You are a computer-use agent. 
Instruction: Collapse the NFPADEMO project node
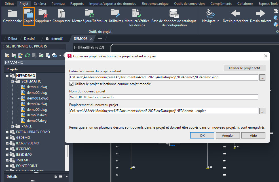click(7, 76)
